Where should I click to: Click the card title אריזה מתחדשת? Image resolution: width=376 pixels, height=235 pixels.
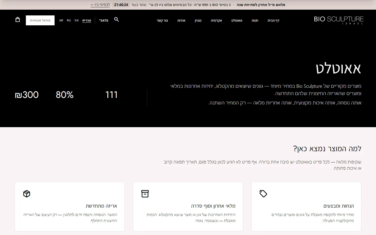(101, 206)
